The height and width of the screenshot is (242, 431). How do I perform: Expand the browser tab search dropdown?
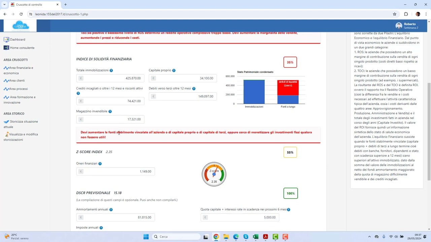tap(4, 5)
